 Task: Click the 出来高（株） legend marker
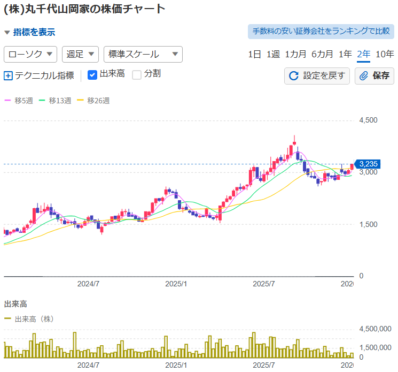pos(7,319)
